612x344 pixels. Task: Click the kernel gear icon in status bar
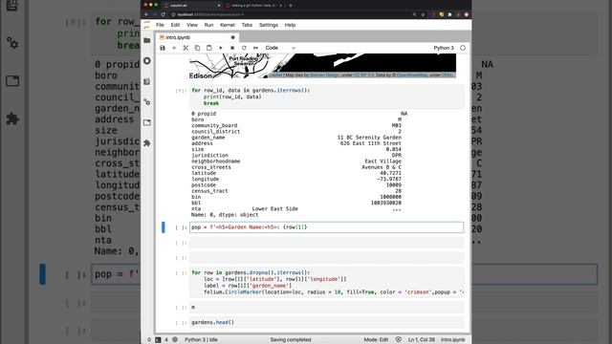point(175,340)
